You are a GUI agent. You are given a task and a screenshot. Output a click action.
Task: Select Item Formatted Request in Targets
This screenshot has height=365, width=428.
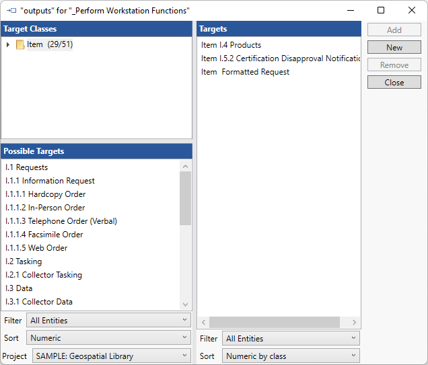coord(245,72)
